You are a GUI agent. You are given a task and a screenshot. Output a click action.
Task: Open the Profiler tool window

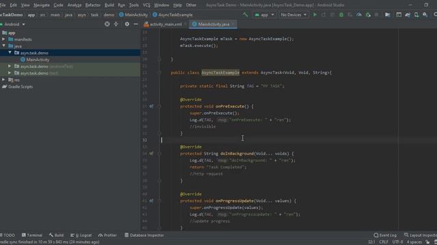[108, 235]
